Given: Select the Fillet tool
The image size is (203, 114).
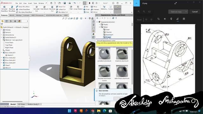Looking at the screenshot, I should 71,8.
